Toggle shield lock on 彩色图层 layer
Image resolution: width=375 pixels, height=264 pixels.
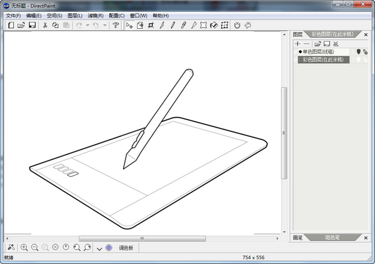(x=359, y=60)
